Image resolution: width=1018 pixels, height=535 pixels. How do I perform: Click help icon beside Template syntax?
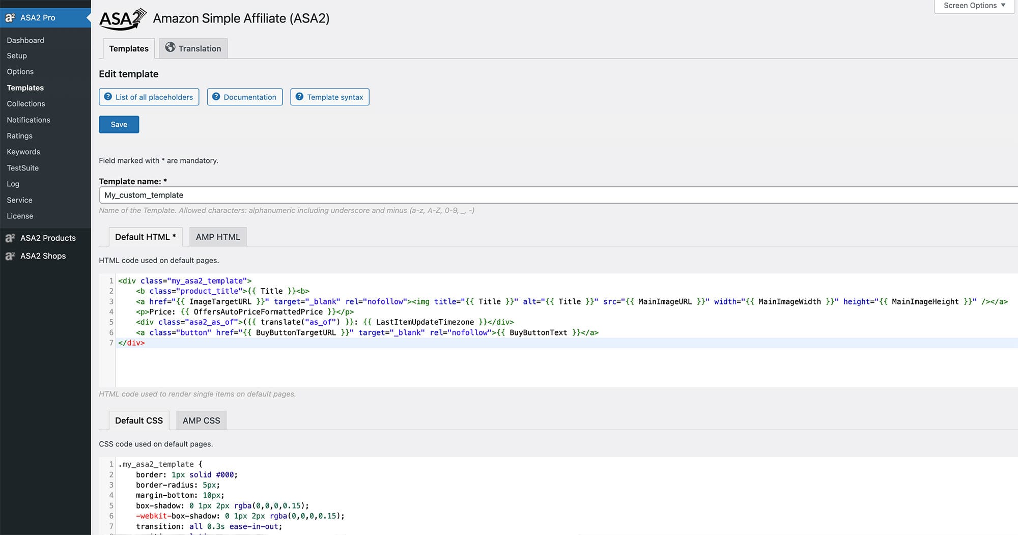point(299,97)
